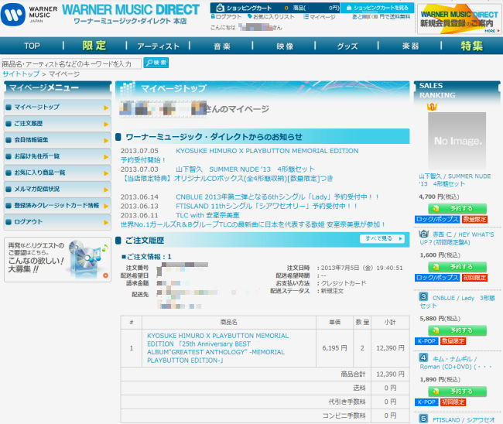Open the new member registration banner
The image size is (503, 424).
pyautogui.click(x=460, y=19)
